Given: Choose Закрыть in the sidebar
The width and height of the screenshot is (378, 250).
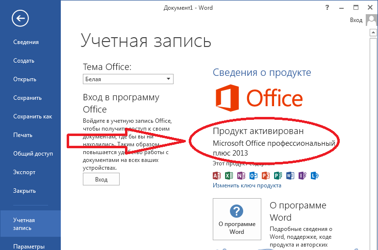Looking at the screenshot, I should click(x=25, y=191).
